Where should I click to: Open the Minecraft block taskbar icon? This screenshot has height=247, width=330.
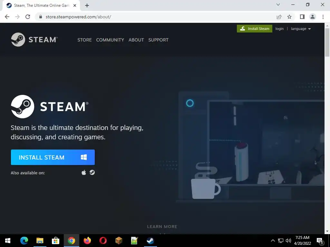pyautogui.click(x=119, y=241)
